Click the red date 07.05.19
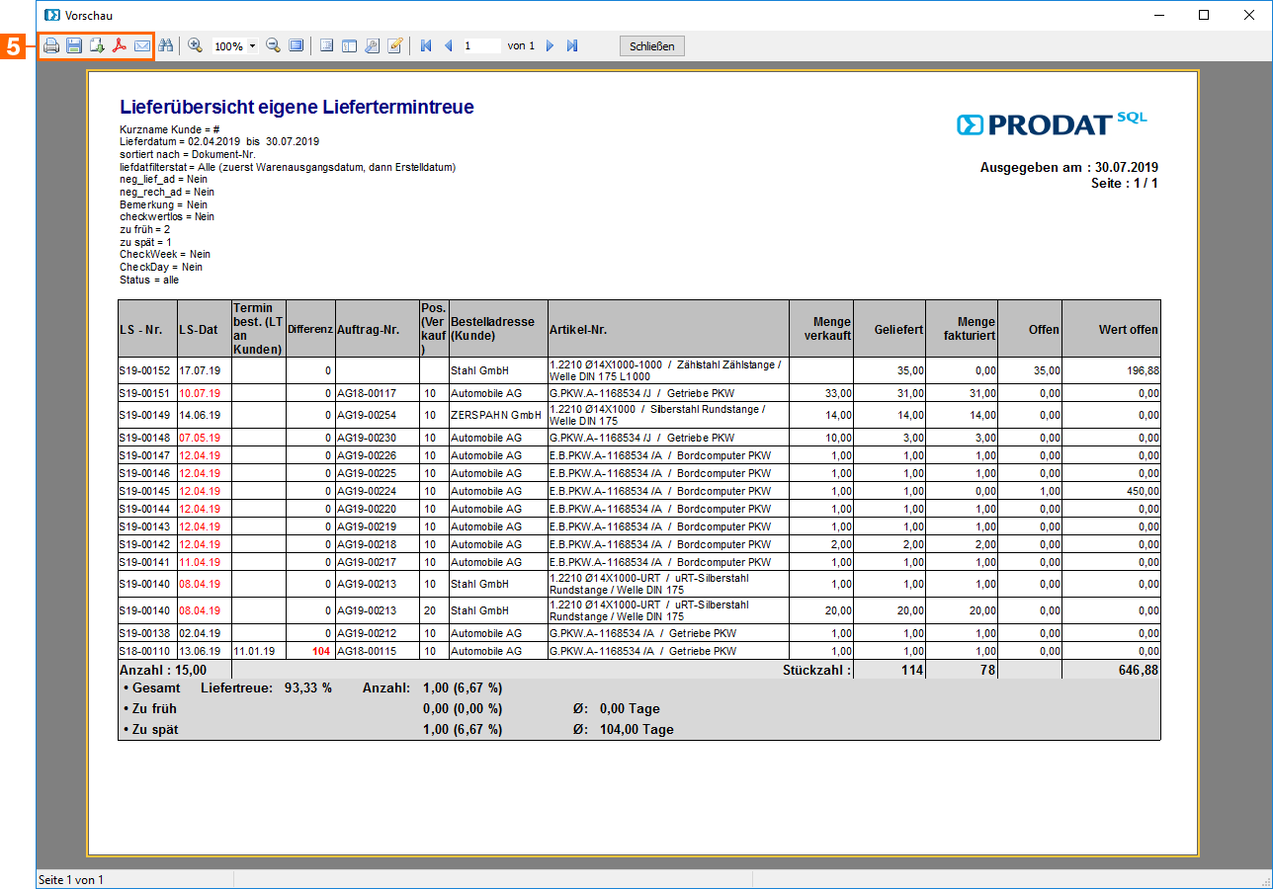 (200, 438)
